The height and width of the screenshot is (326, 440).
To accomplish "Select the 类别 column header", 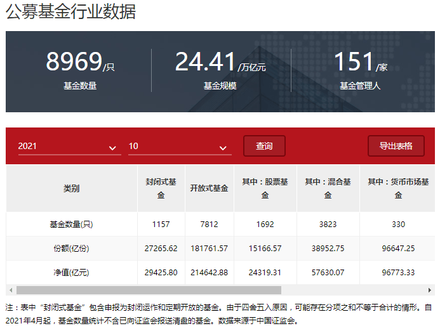I will pos(72,188).
